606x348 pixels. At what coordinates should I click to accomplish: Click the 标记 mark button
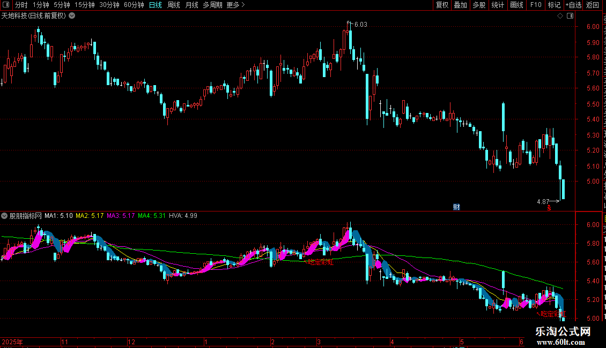point(554,5)
